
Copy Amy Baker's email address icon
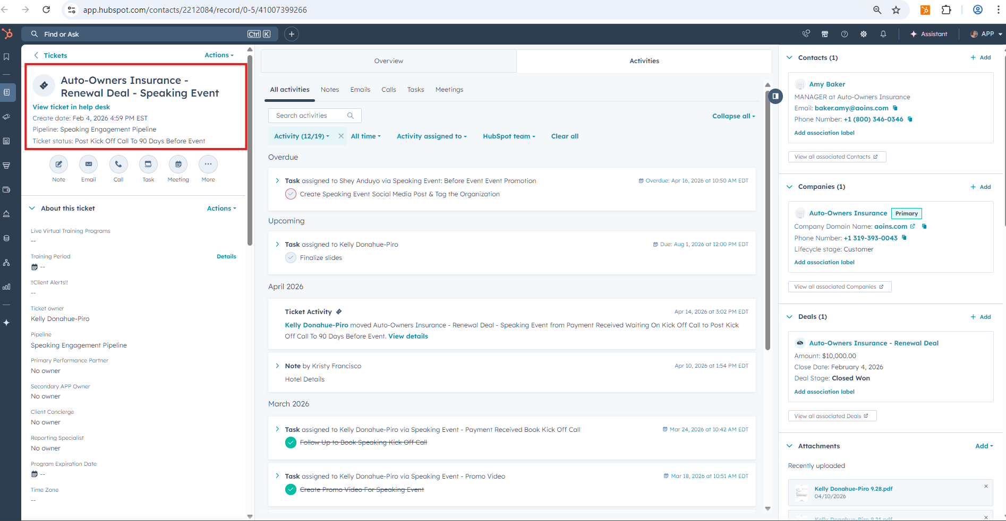(895, 108)
